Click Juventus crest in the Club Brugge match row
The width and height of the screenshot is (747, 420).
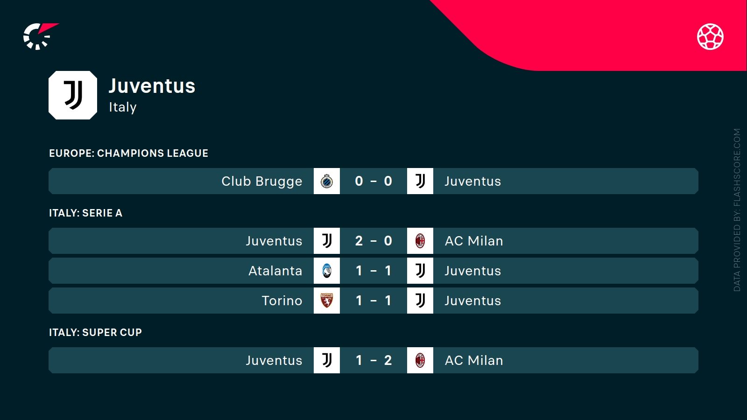(x=420, y=181)
